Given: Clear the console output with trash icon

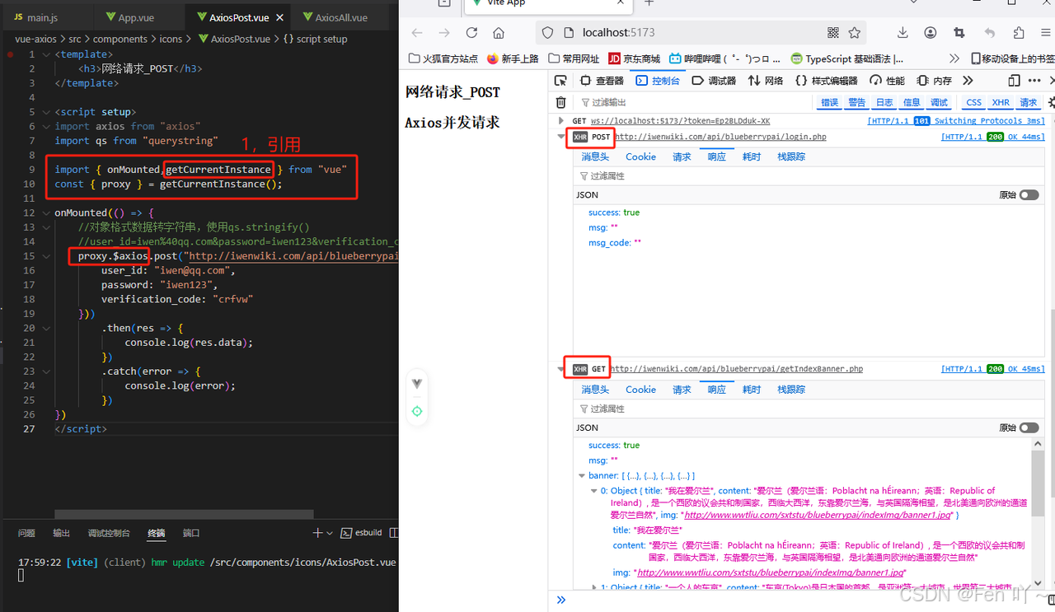Looking at the screenshot, I should tap(561, 102).
